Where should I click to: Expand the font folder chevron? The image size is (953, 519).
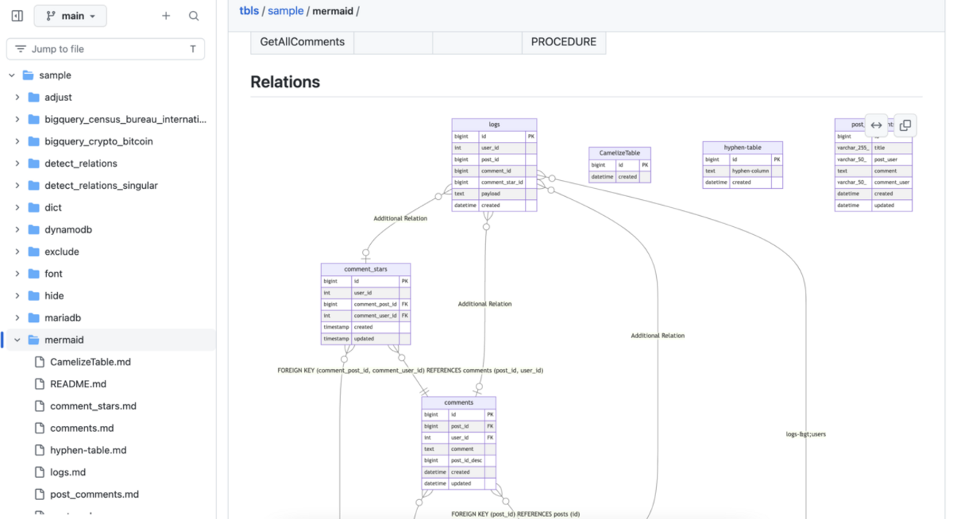(x=18, y=274)
